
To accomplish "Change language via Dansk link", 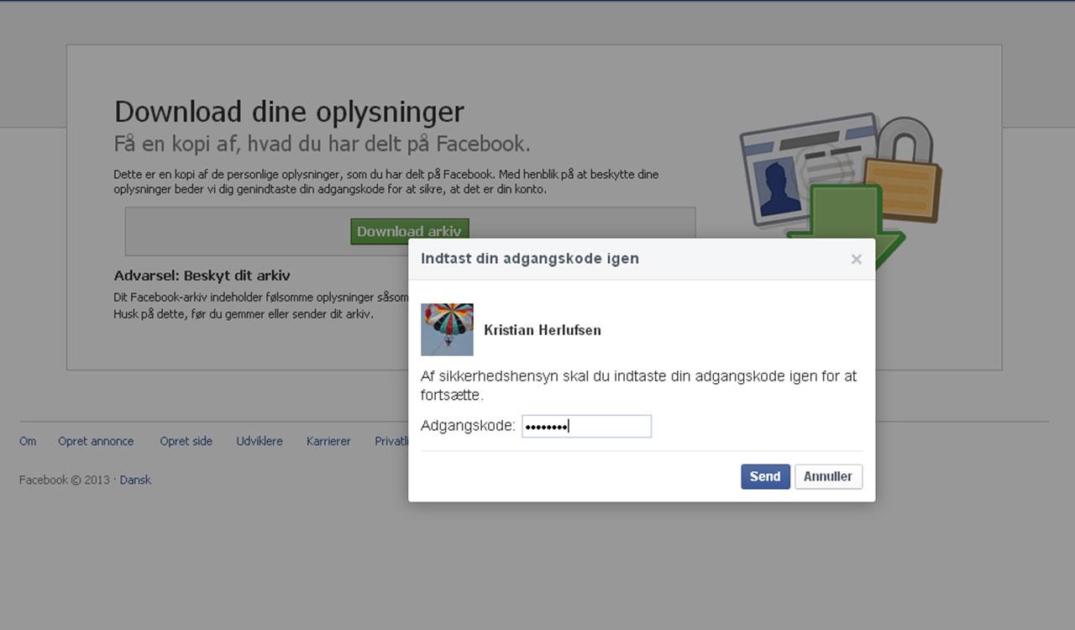I will tap(135, 480).
